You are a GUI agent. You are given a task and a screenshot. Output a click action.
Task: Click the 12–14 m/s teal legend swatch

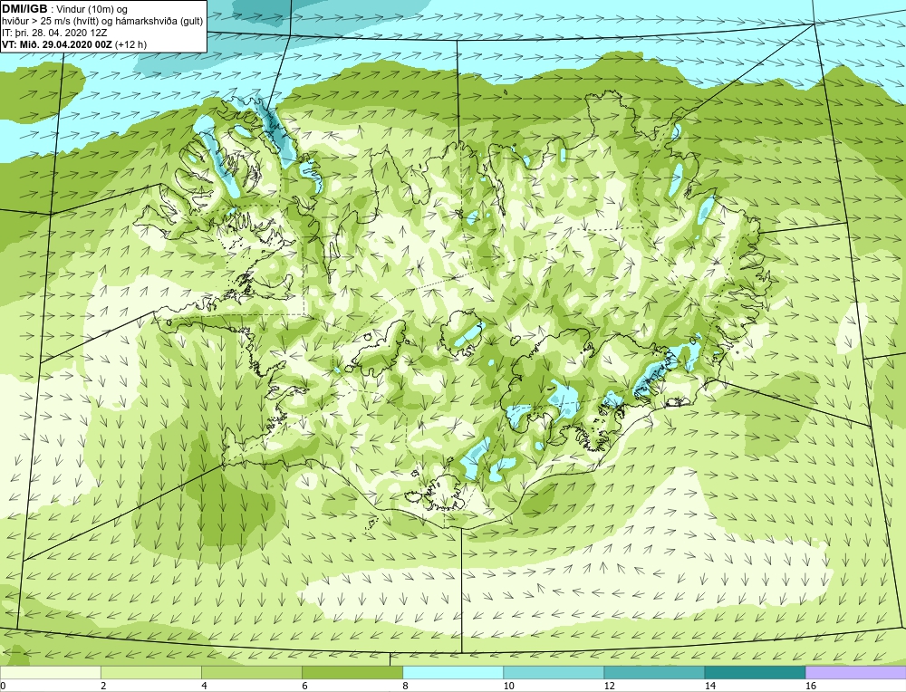point(653,672)
